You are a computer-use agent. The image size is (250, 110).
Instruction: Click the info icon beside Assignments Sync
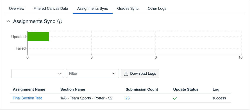pyautogui.click(x=60, y=22)
